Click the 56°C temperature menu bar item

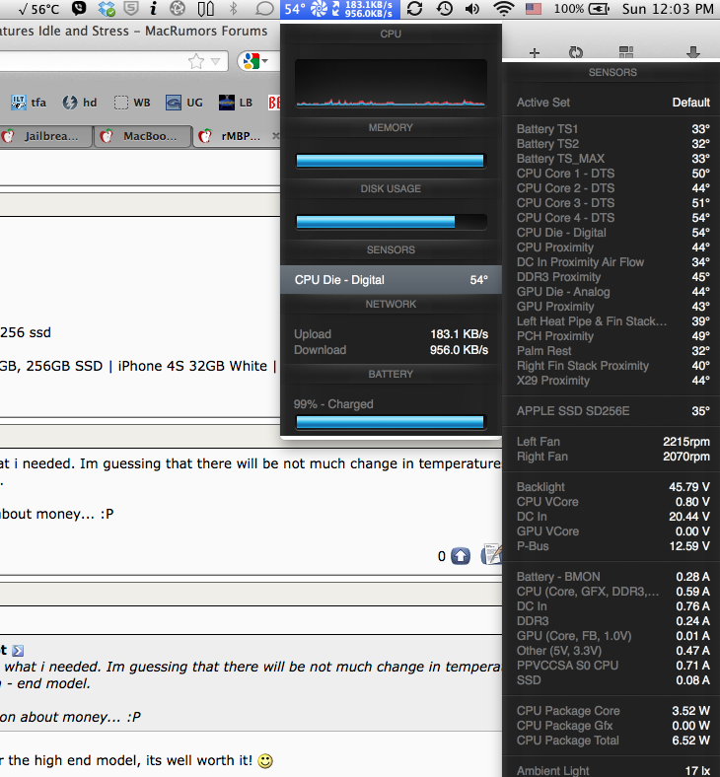click(38, 9)
